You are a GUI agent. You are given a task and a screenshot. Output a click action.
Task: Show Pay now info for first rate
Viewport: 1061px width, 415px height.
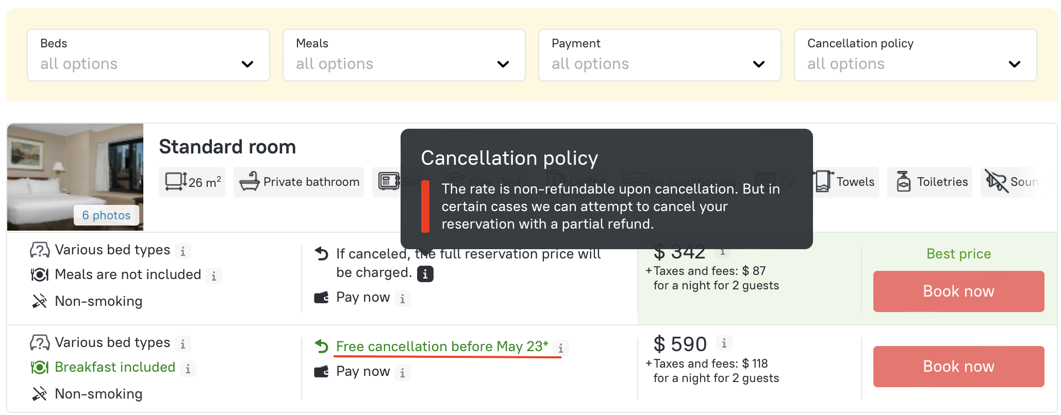tap(403, 299)
